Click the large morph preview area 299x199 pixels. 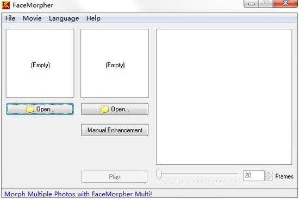[224, 97]
